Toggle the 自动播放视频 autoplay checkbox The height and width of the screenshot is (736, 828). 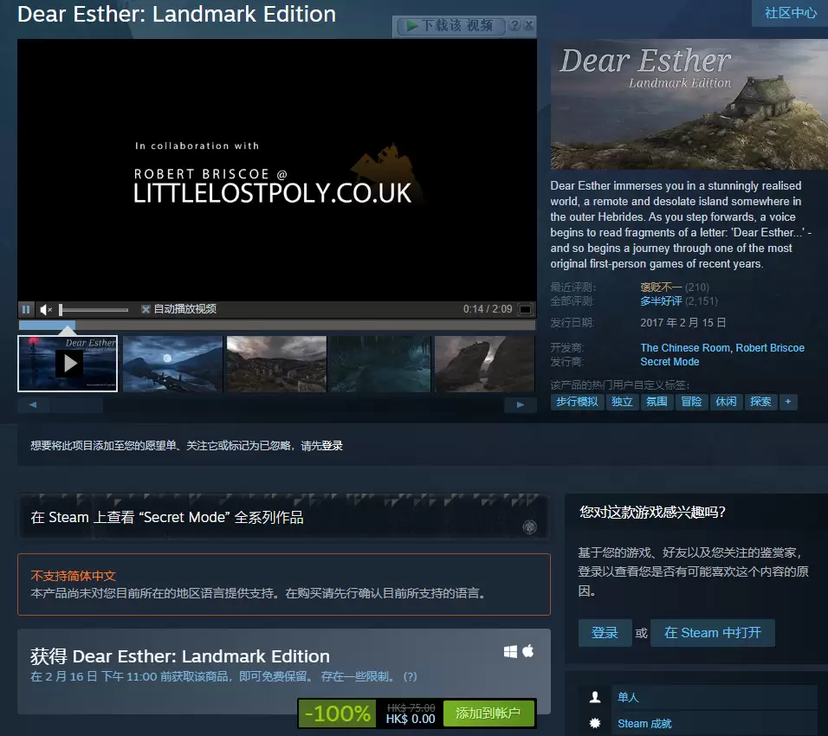(x=146, y=309)
